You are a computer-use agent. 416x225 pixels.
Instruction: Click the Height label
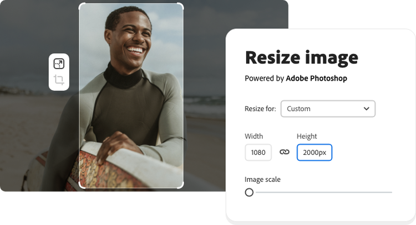[307, 136]
